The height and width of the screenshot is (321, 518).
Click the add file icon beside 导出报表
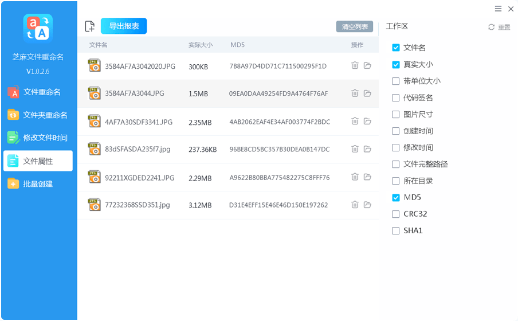(89, 26)
